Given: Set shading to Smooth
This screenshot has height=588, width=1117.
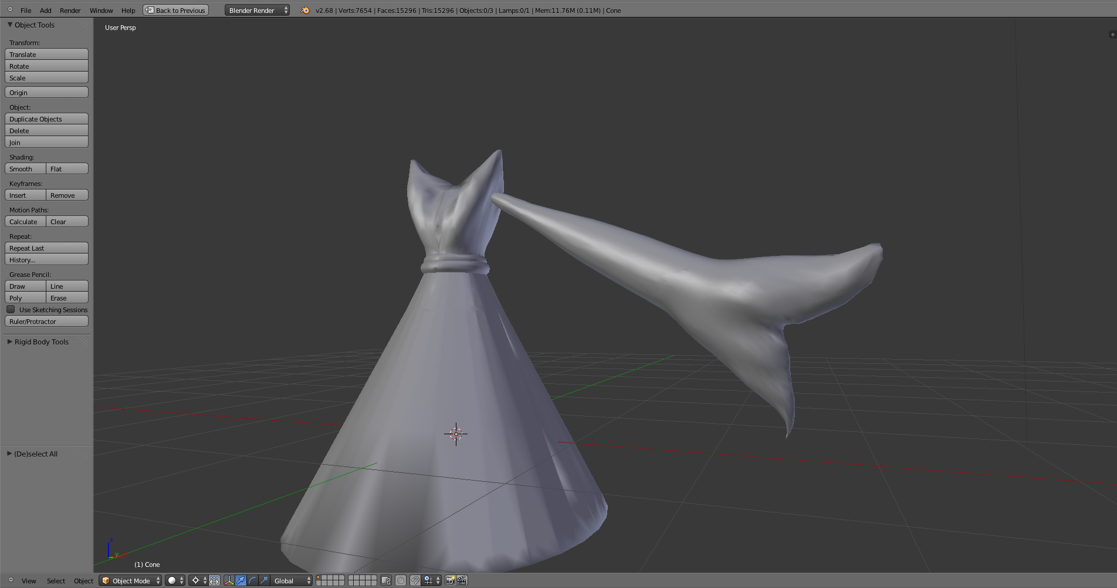Looking at the screenshot, I should 25,169.
